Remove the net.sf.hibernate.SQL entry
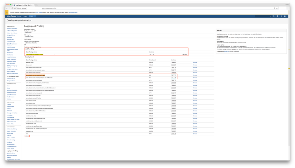 (x=195, y=116)
